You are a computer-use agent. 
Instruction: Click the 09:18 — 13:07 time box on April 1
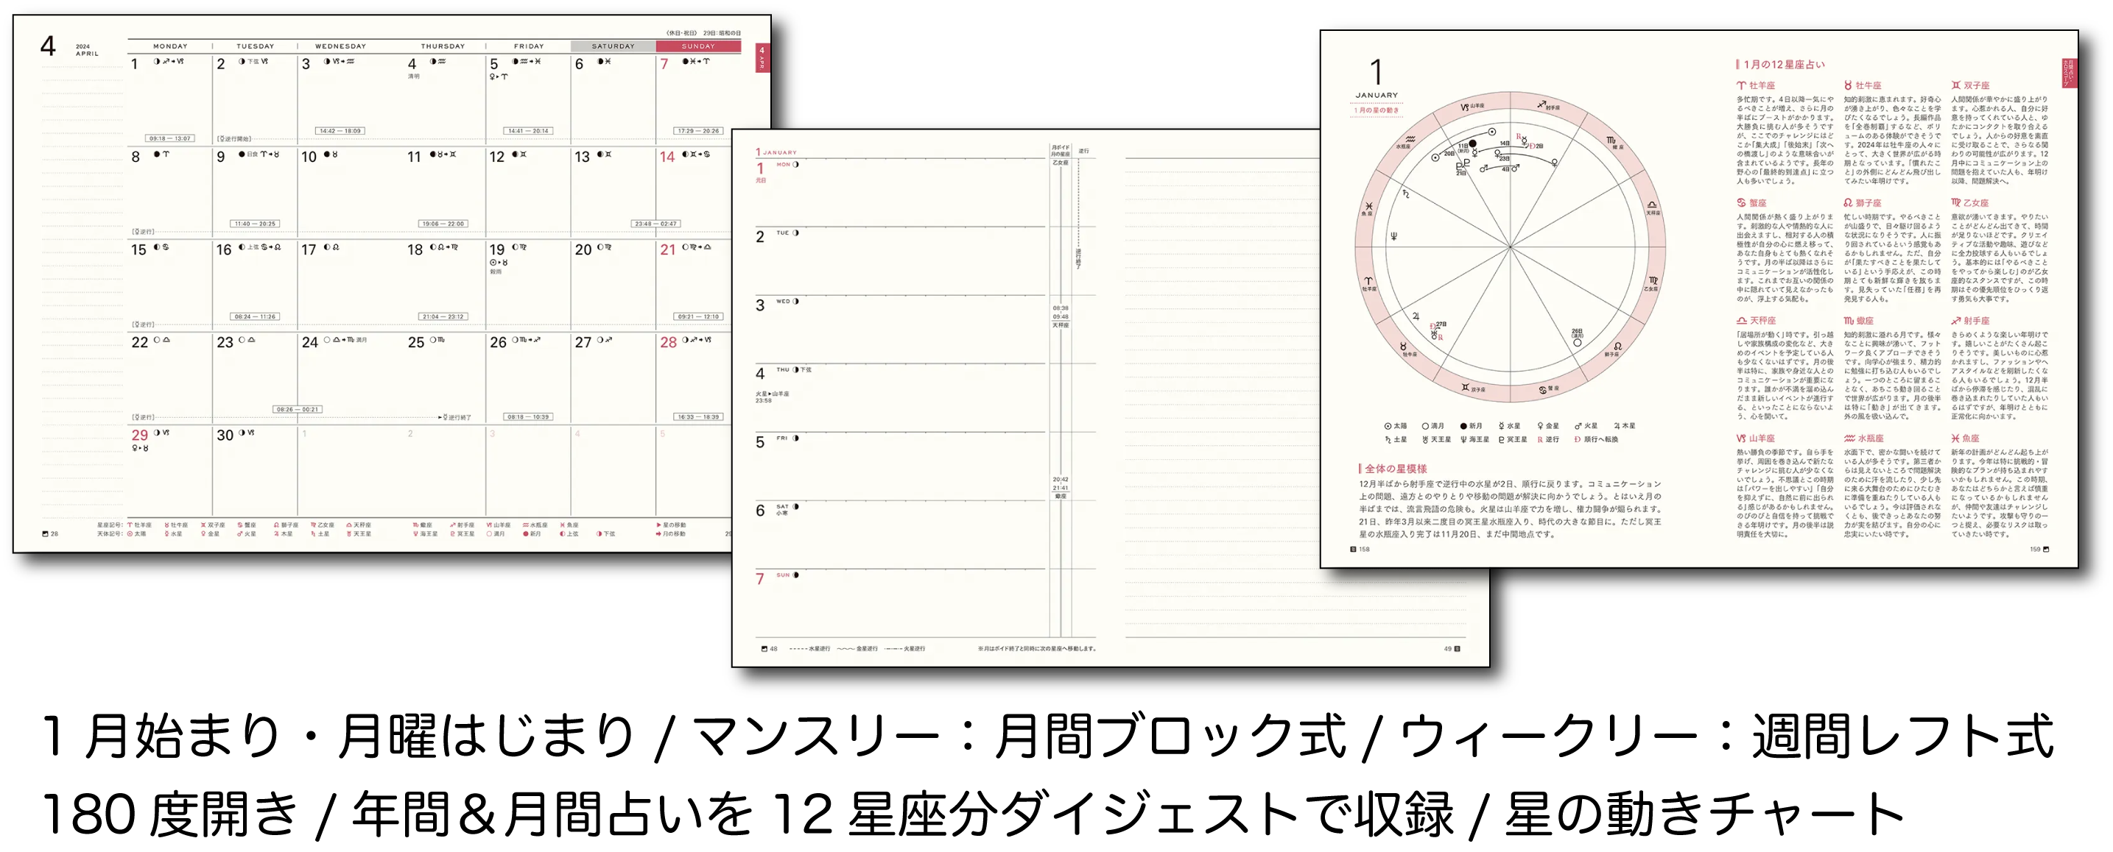coord(170,138)
